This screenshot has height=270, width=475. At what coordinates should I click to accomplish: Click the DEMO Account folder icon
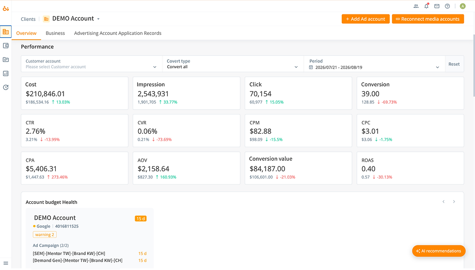(x=46, y=19)
